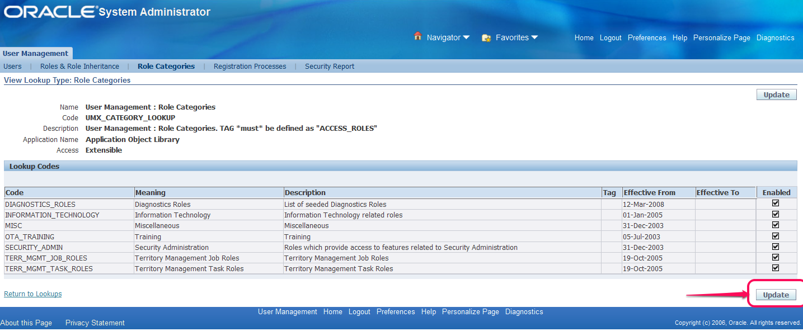Screen dimensions: 803x336
Task: Expand the Favorites dropdown menu
Action: tap(516, 38)
